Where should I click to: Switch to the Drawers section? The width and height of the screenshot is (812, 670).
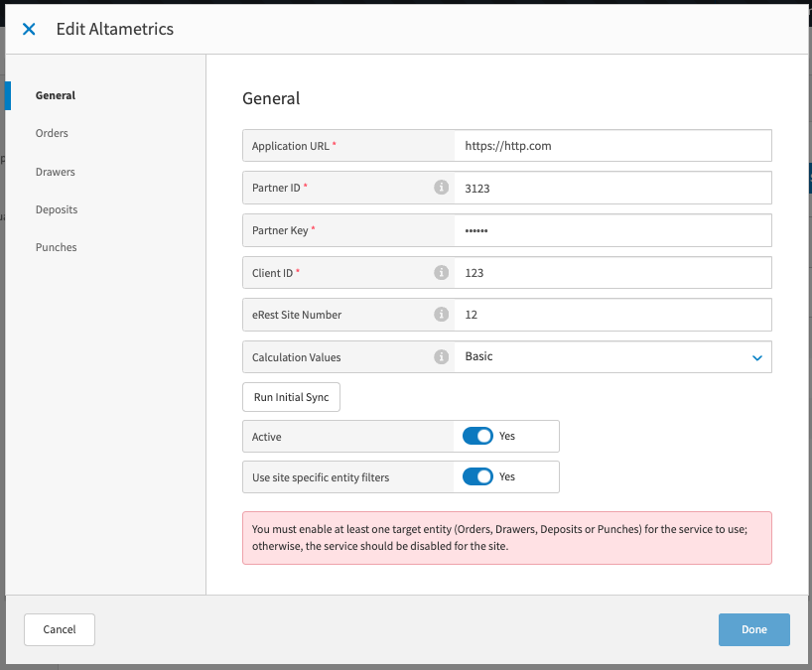(x=55, y=171)
